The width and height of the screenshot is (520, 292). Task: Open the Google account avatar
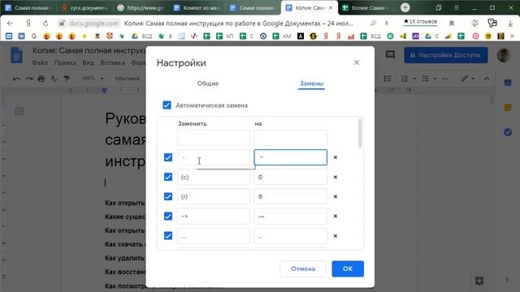tap(504, 55)
